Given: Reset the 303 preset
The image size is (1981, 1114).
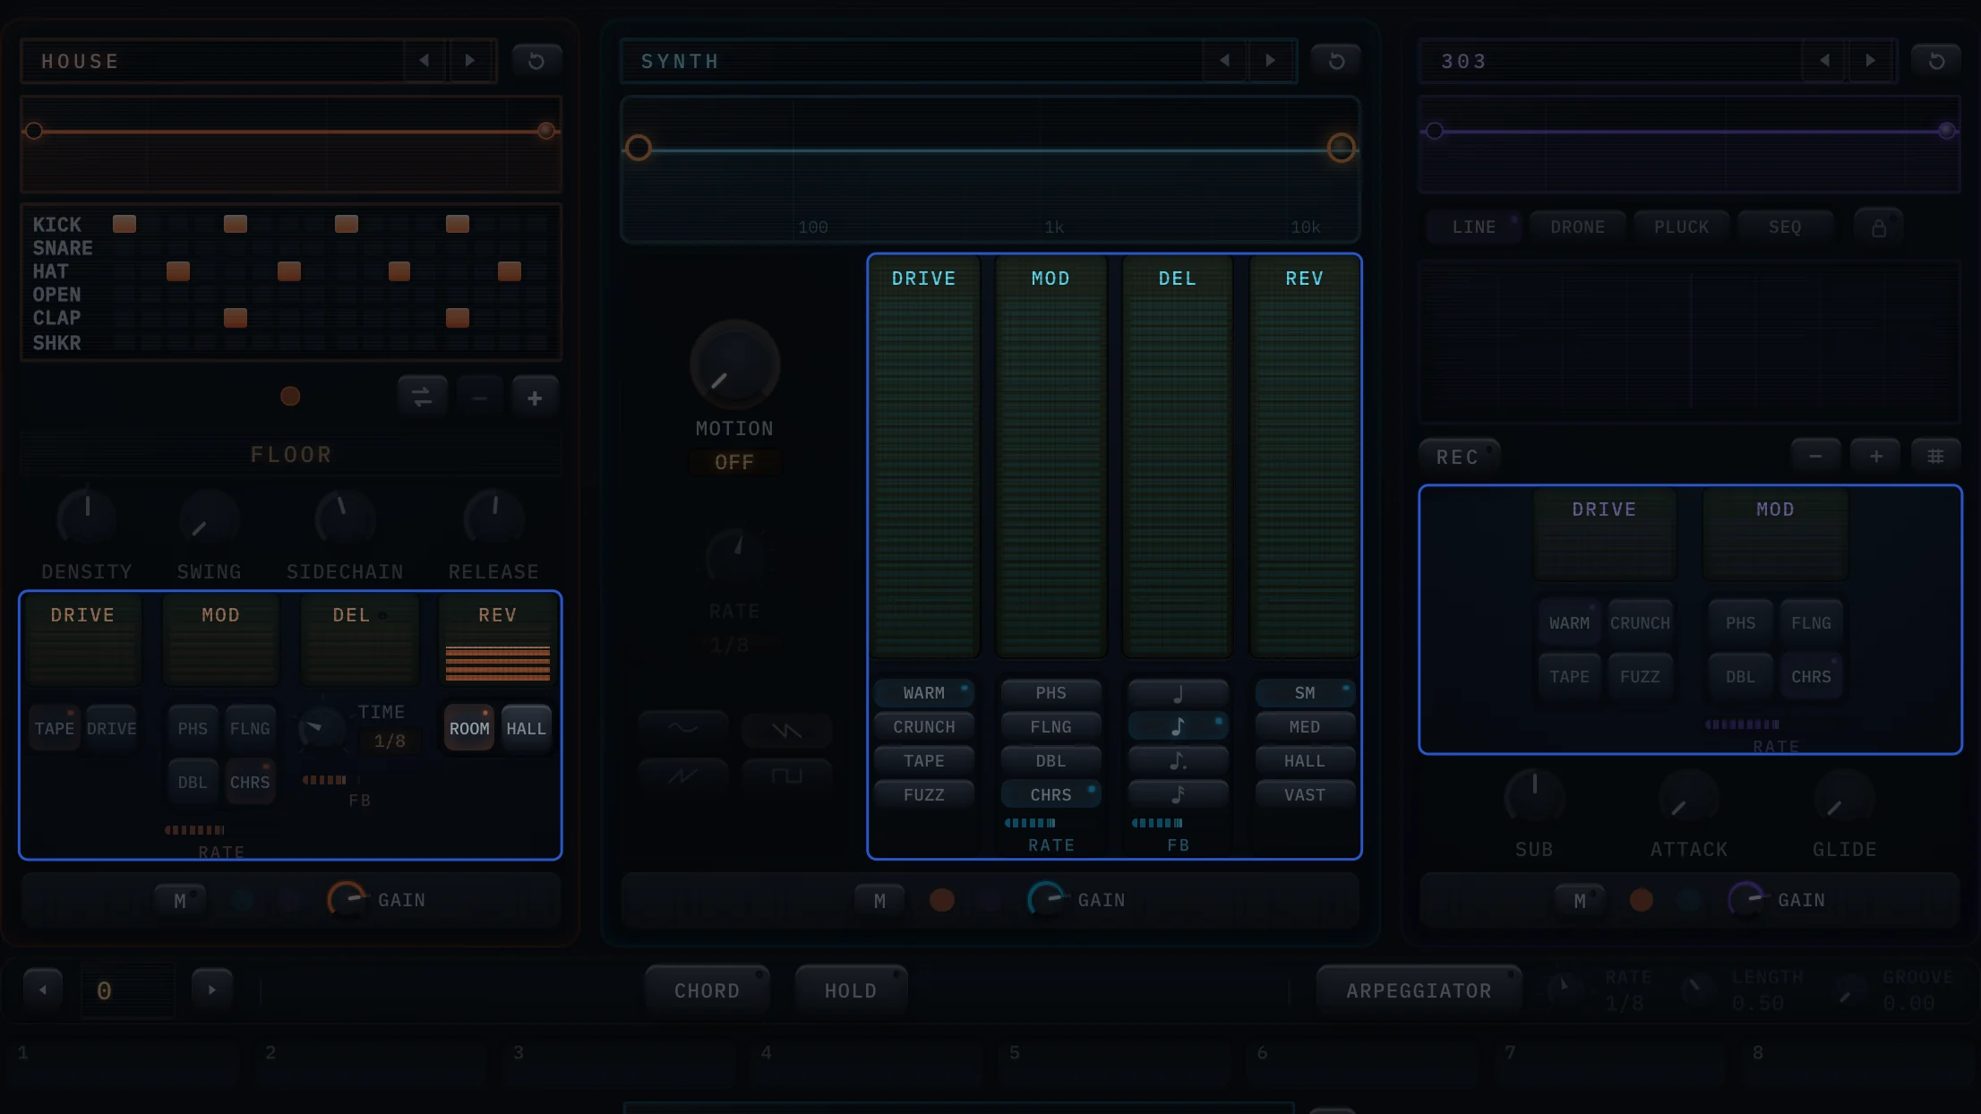Looking at the screenshot, I should pyautogui.click(x=1936, y=61).
